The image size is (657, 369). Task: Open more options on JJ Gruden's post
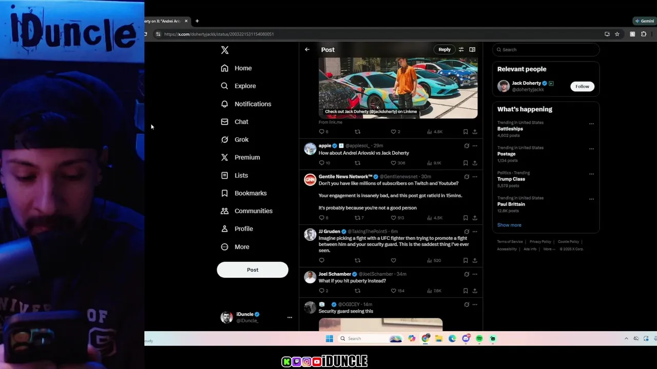tap(475, 232)
